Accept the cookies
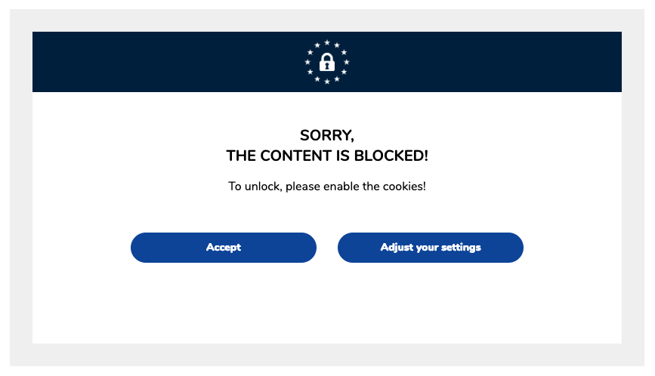The width and height of the screenshot is (655, 376). 224,248
